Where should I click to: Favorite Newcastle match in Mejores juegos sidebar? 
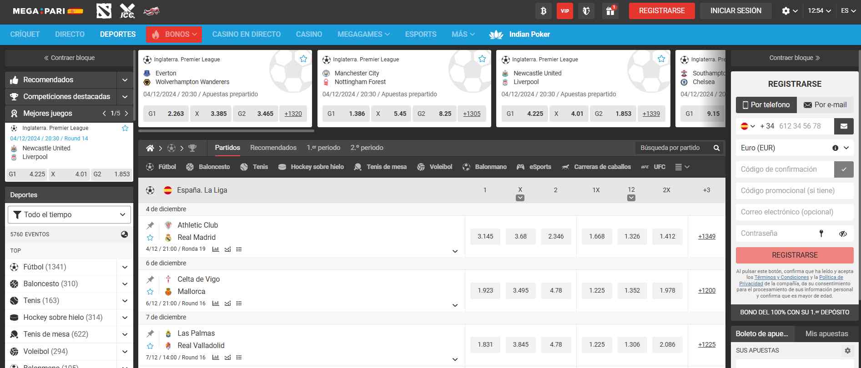click(125, 128)
